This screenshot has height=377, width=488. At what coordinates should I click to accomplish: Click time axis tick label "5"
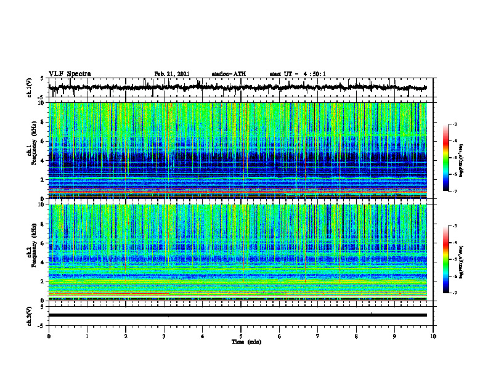click(x=241, y=336)
